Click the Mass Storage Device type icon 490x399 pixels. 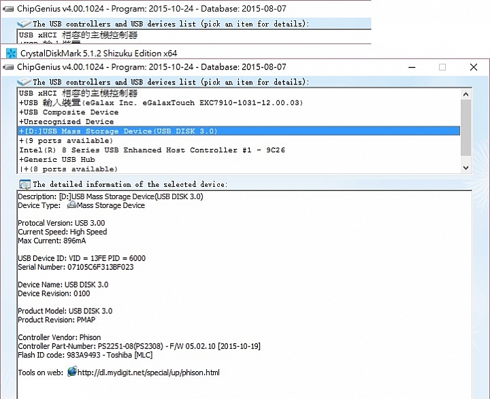[x=72, y=205]
